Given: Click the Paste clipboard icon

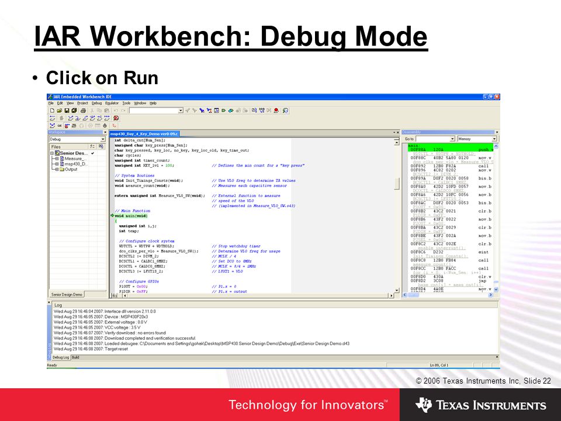Looking at the screenshot, I should pyautogui.click(x=106, y=111).
